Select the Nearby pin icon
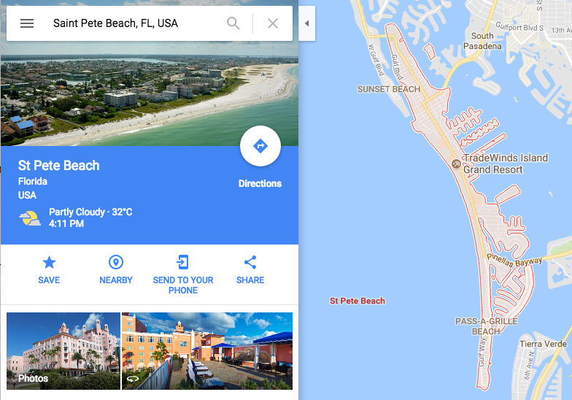The width and height of the screenshot is (572, 400). point(115,262)
